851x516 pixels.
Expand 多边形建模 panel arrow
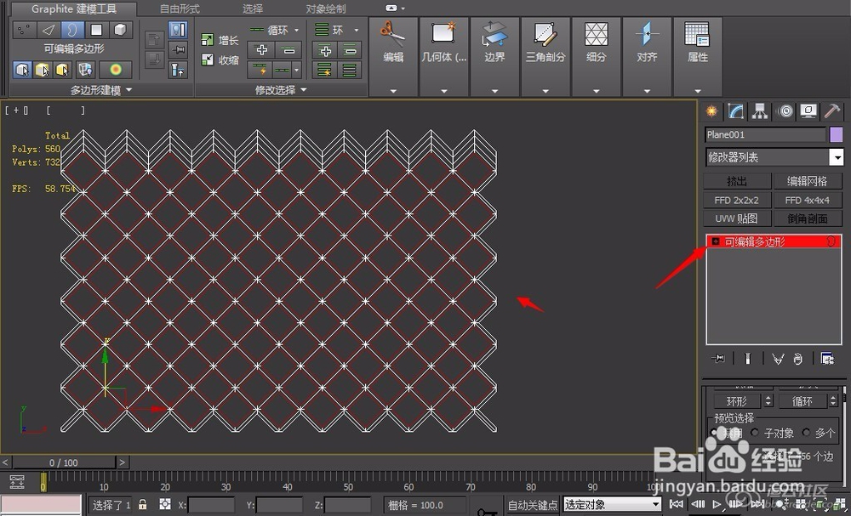[129, 90]
